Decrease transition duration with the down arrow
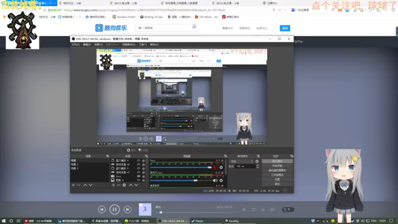Viewport: 398px width, 224px height. pos(257,167)
